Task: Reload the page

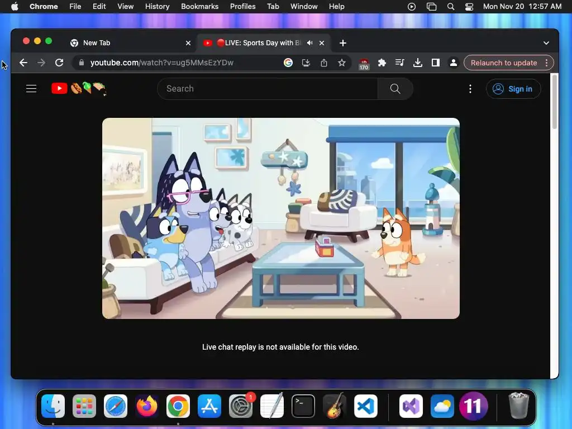Action: [59, 63]
